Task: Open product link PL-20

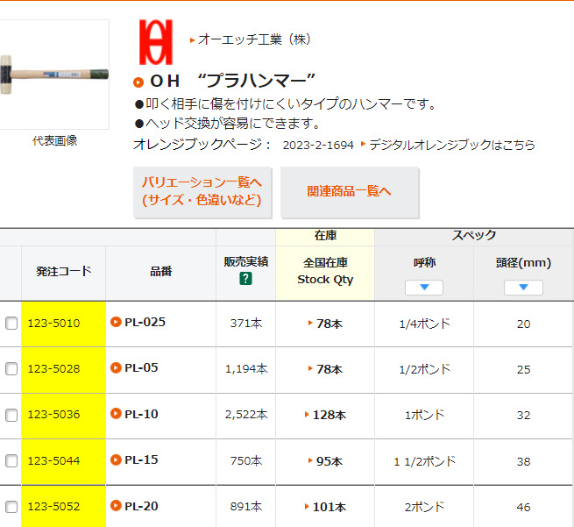Action: click(x=141, y=506)
